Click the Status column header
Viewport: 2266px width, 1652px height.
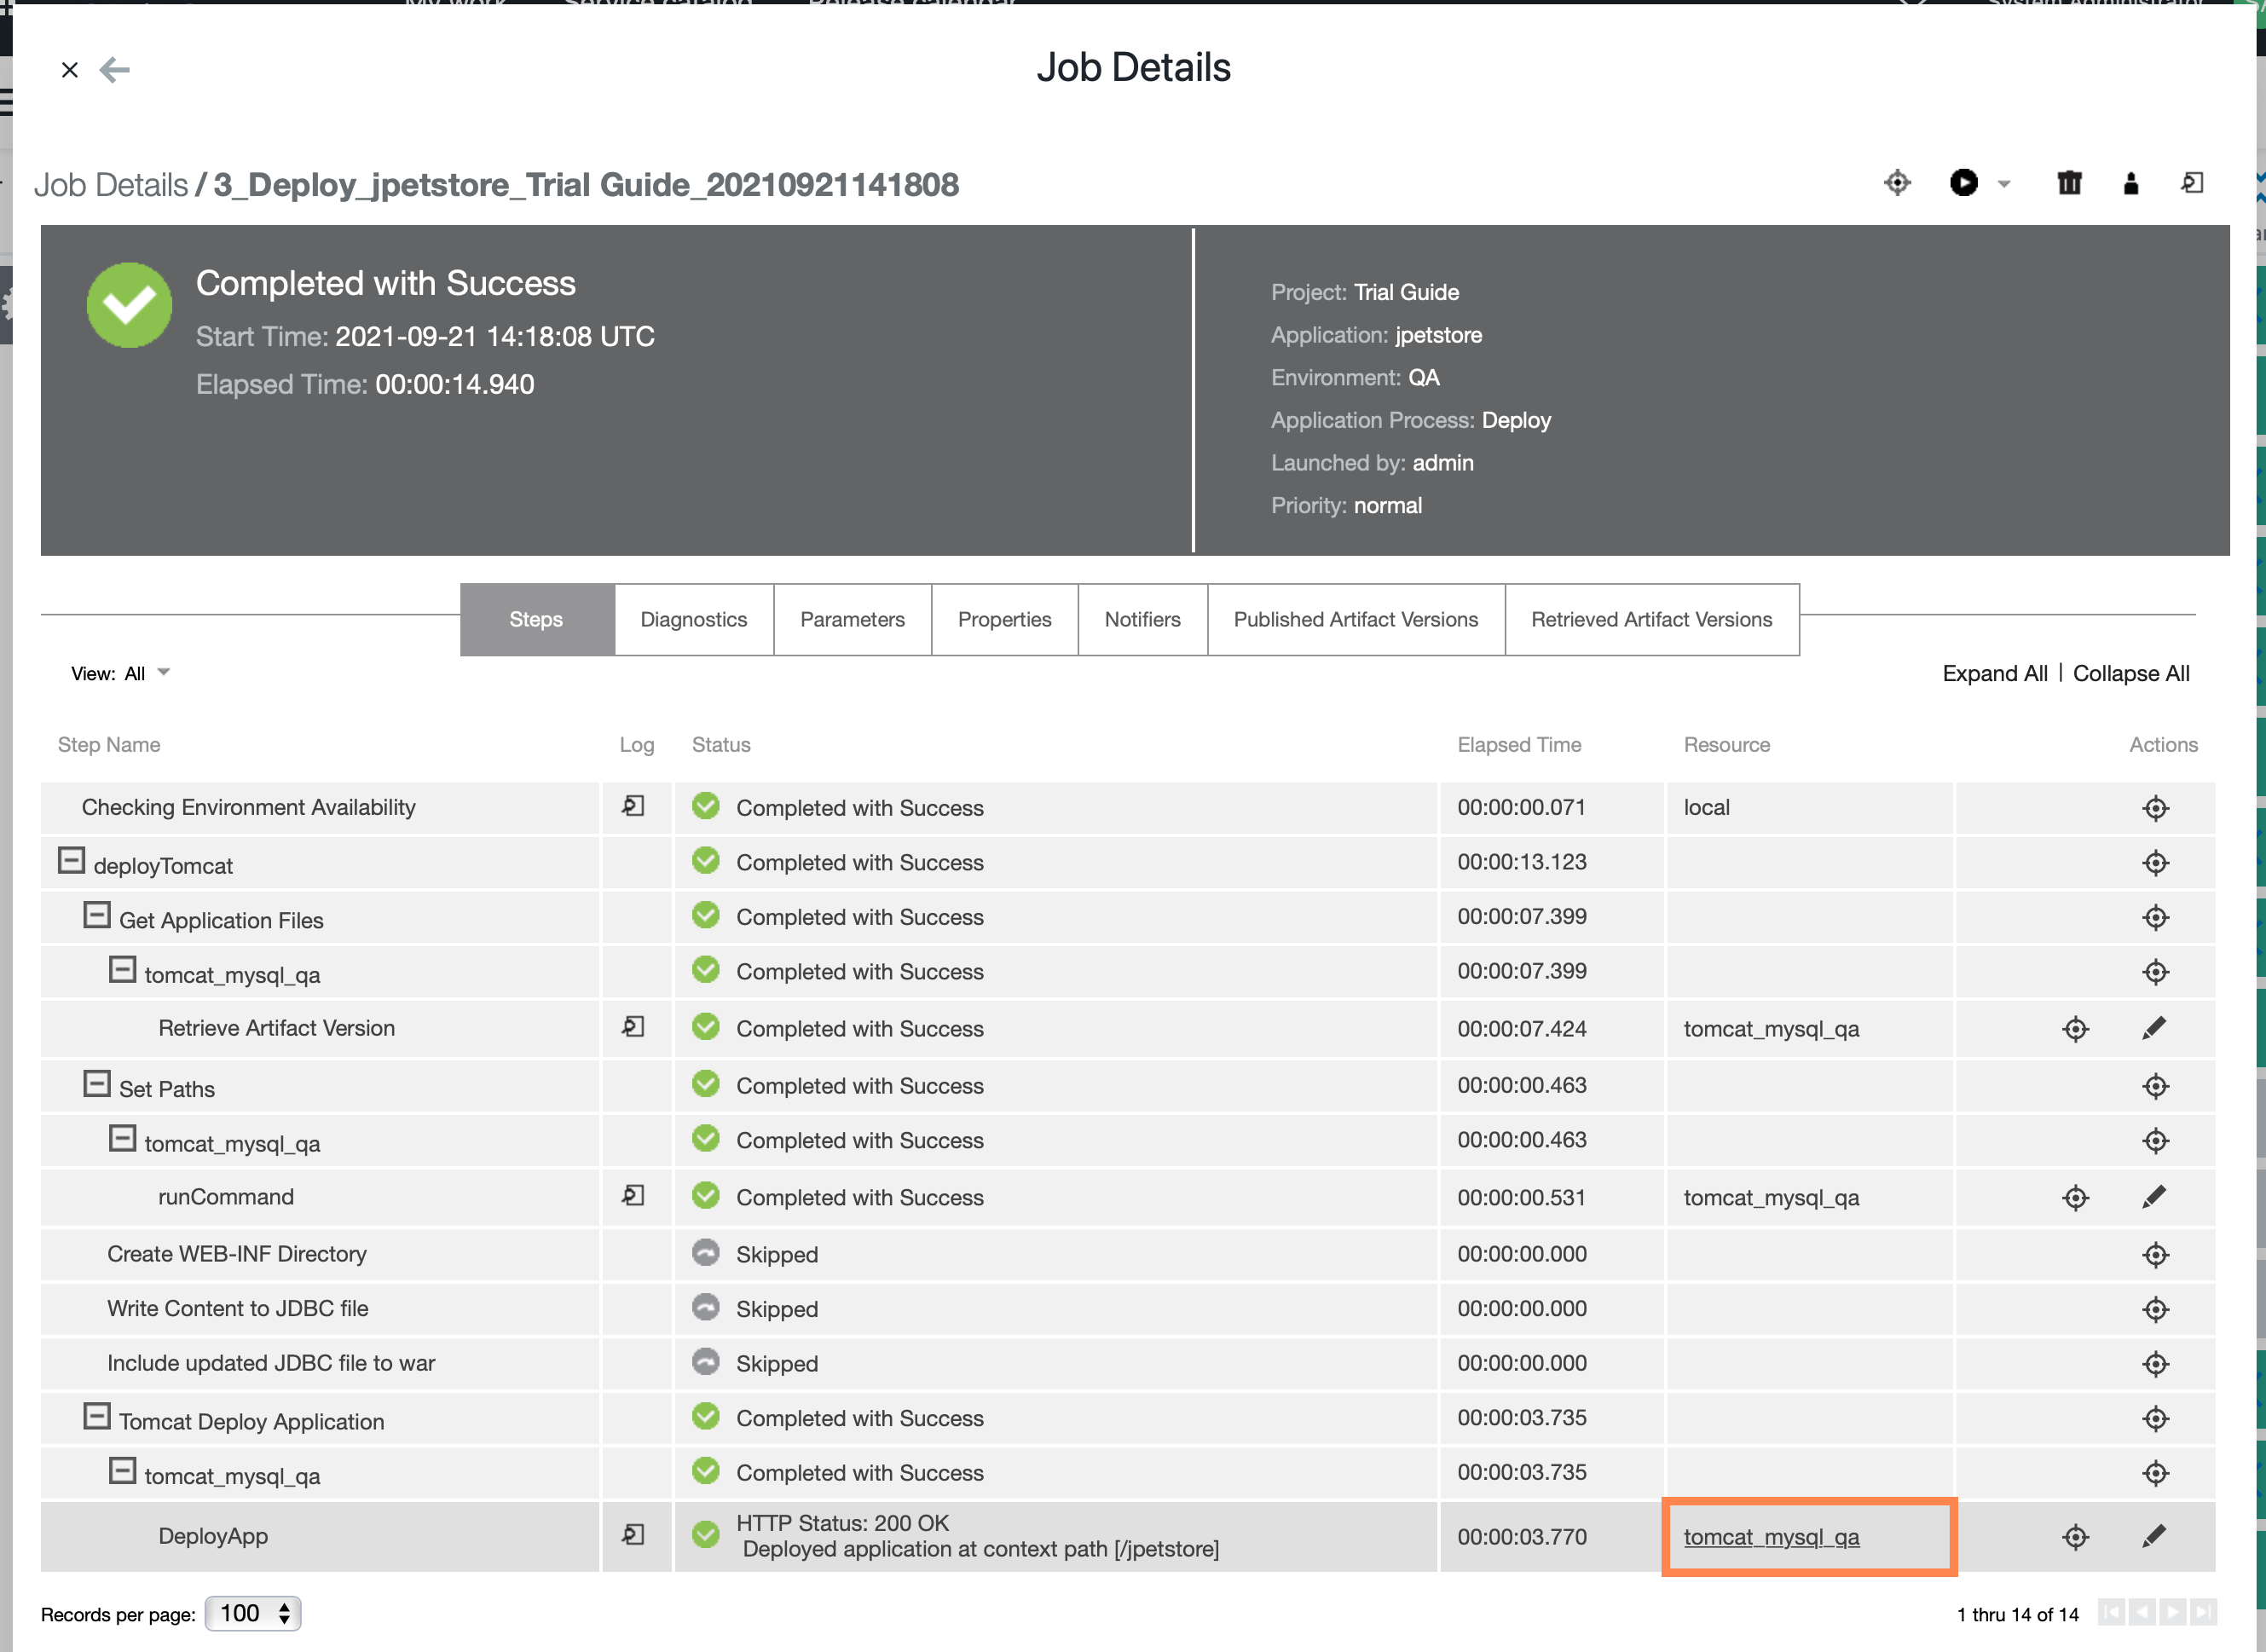(x=721, y=745)
